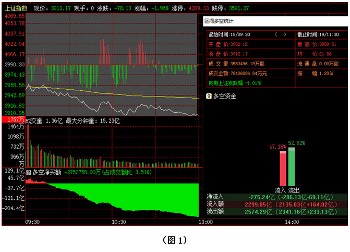
Task: Click the 起始时间 19/09:30 field
Action: (x=251, y=34)
